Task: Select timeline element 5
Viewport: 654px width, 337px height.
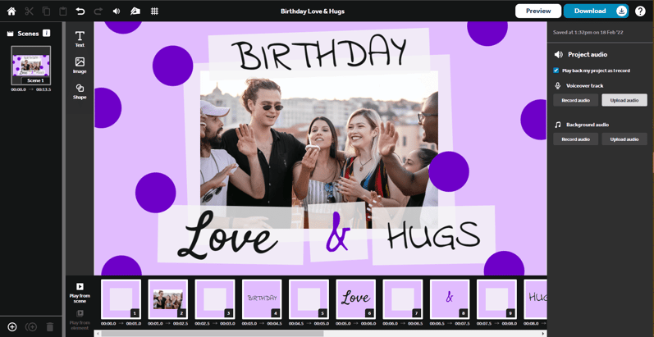Action: [x=309, y=299]
